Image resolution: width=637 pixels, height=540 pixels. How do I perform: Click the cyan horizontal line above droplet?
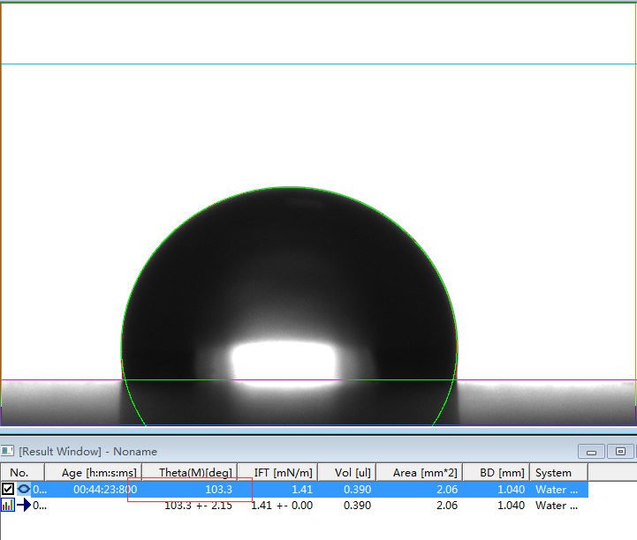tap(318, 64)
